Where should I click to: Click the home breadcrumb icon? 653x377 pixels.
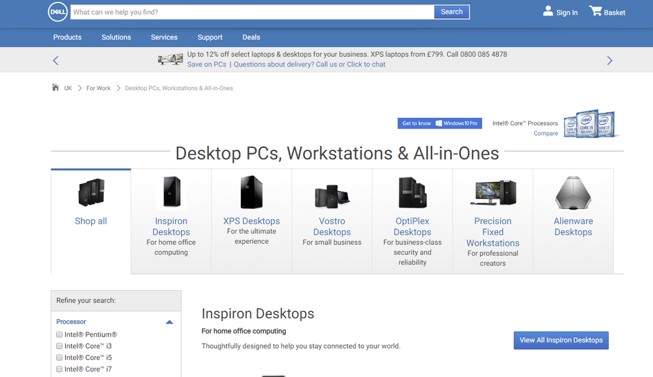(55, 87)
